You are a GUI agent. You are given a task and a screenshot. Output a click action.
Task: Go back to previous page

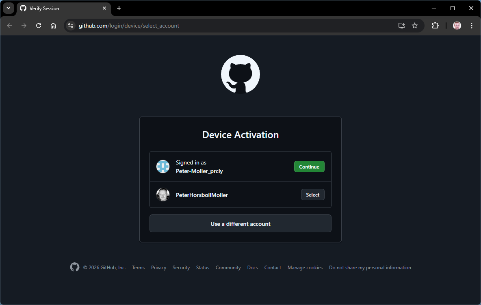click(x=9, y=26)
